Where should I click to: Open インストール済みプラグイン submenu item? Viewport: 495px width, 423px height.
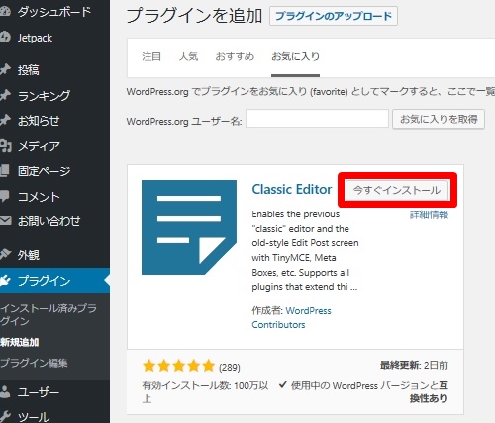click(x=49, y=314)
